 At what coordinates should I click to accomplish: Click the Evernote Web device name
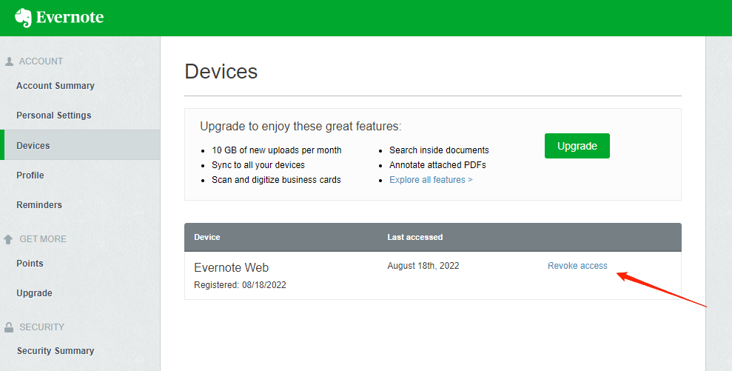(231, 268)
